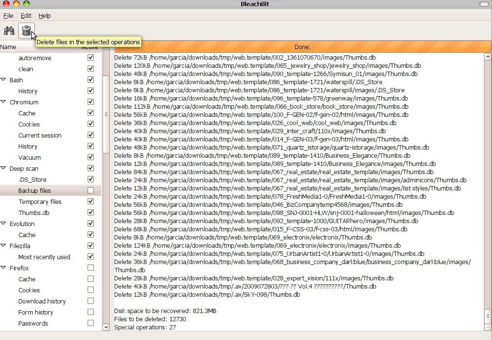Click the 'Disk space to be recovered: 821.3MB' line
This screenshot has height=340, width=492.
(x=165, y=311)
